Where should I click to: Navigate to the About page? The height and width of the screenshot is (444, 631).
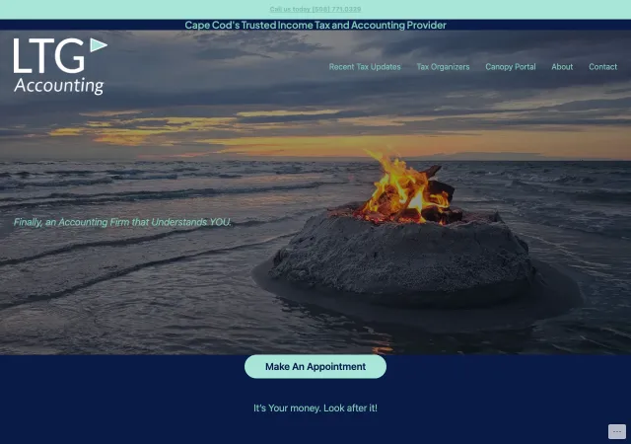coord(562,67)
